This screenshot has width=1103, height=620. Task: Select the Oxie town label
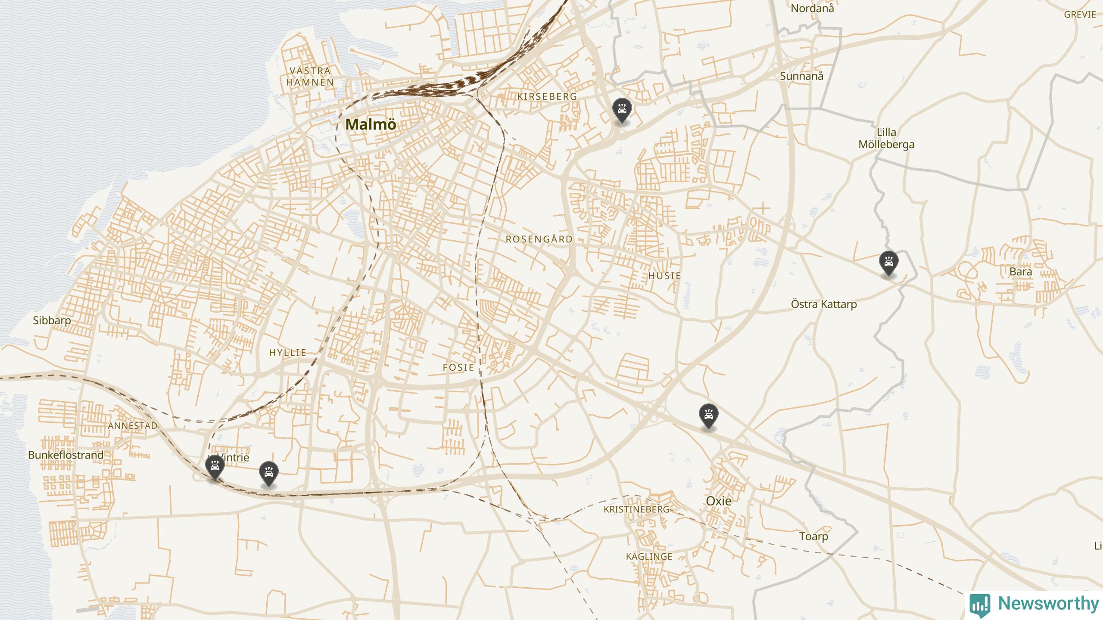(x=719, y=501)
